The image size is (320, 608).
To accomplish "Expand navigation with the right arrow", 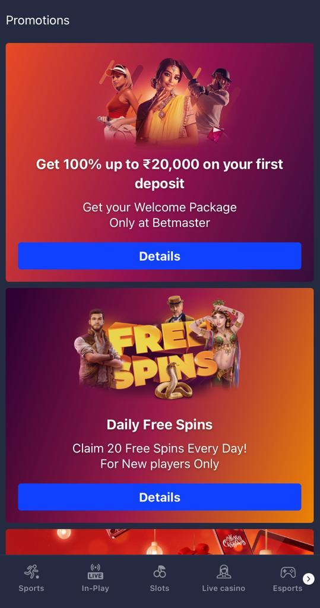I will coord(309,579).
